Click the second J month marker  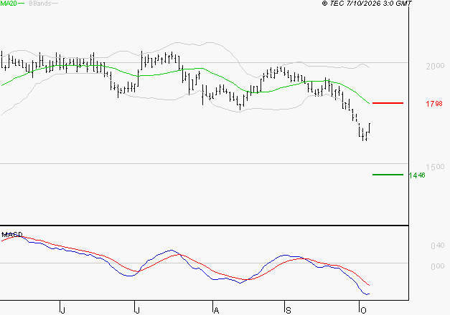pos(138,311)
